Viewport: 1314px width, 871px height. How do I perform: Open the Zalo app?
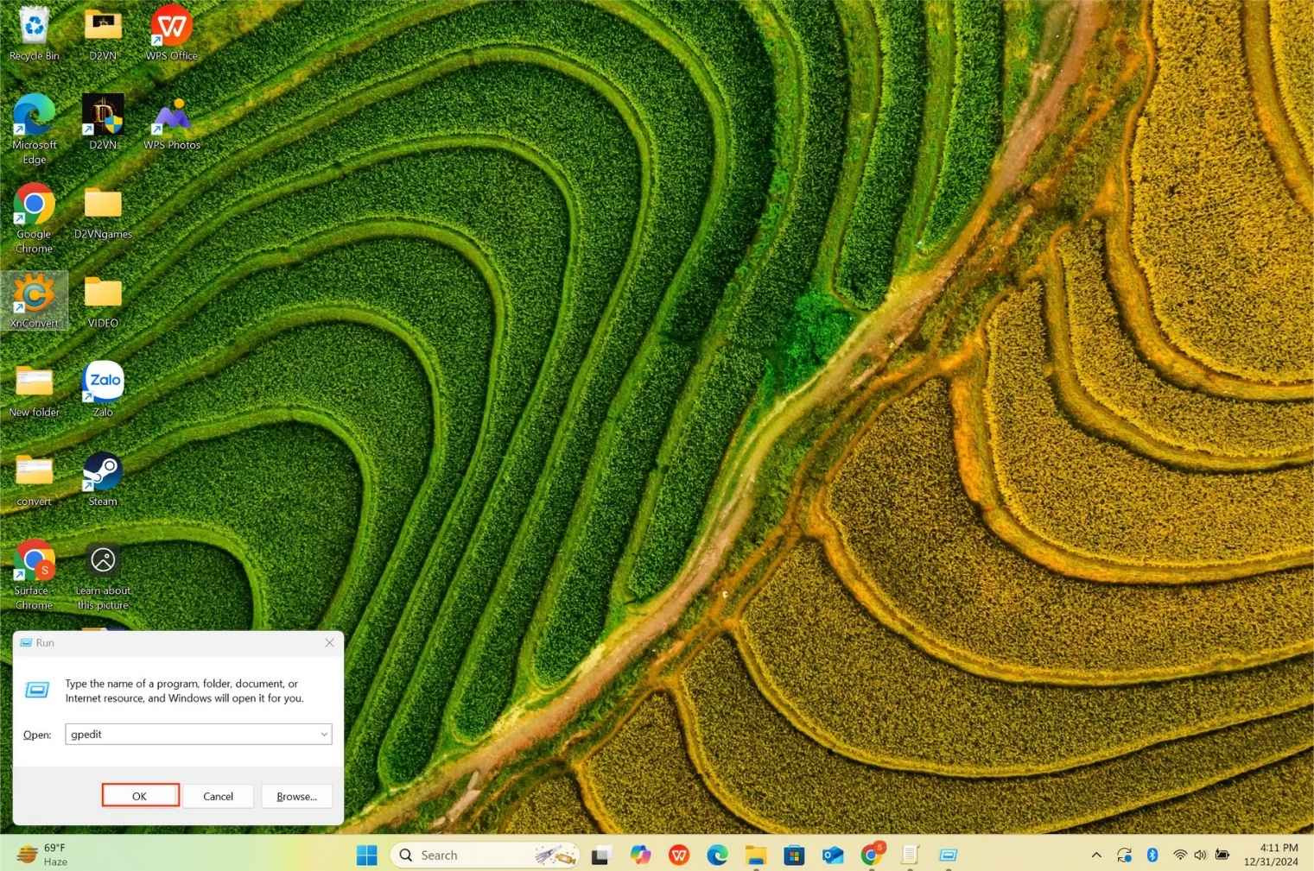point(102,380)
